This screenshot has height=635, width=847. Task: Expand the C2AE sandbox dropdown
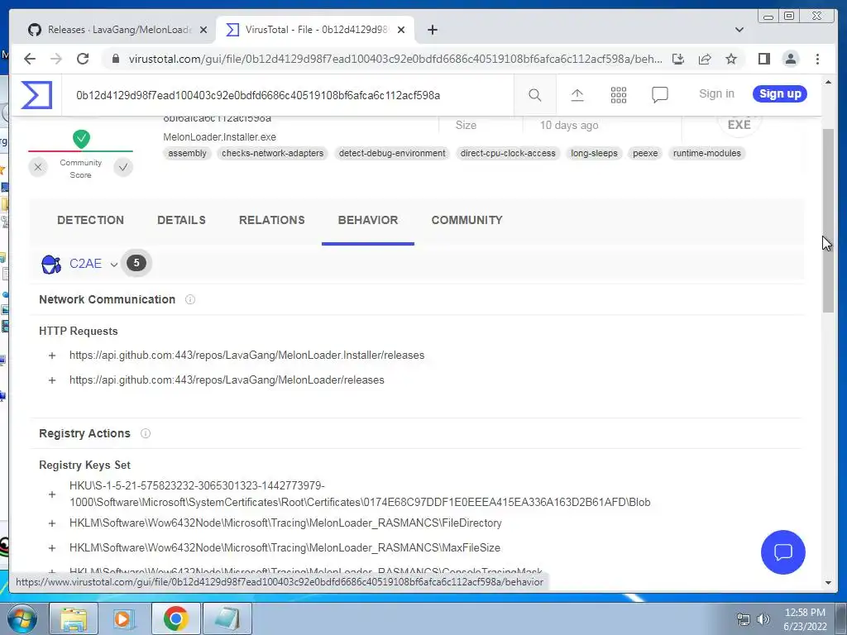pos(113,265)
